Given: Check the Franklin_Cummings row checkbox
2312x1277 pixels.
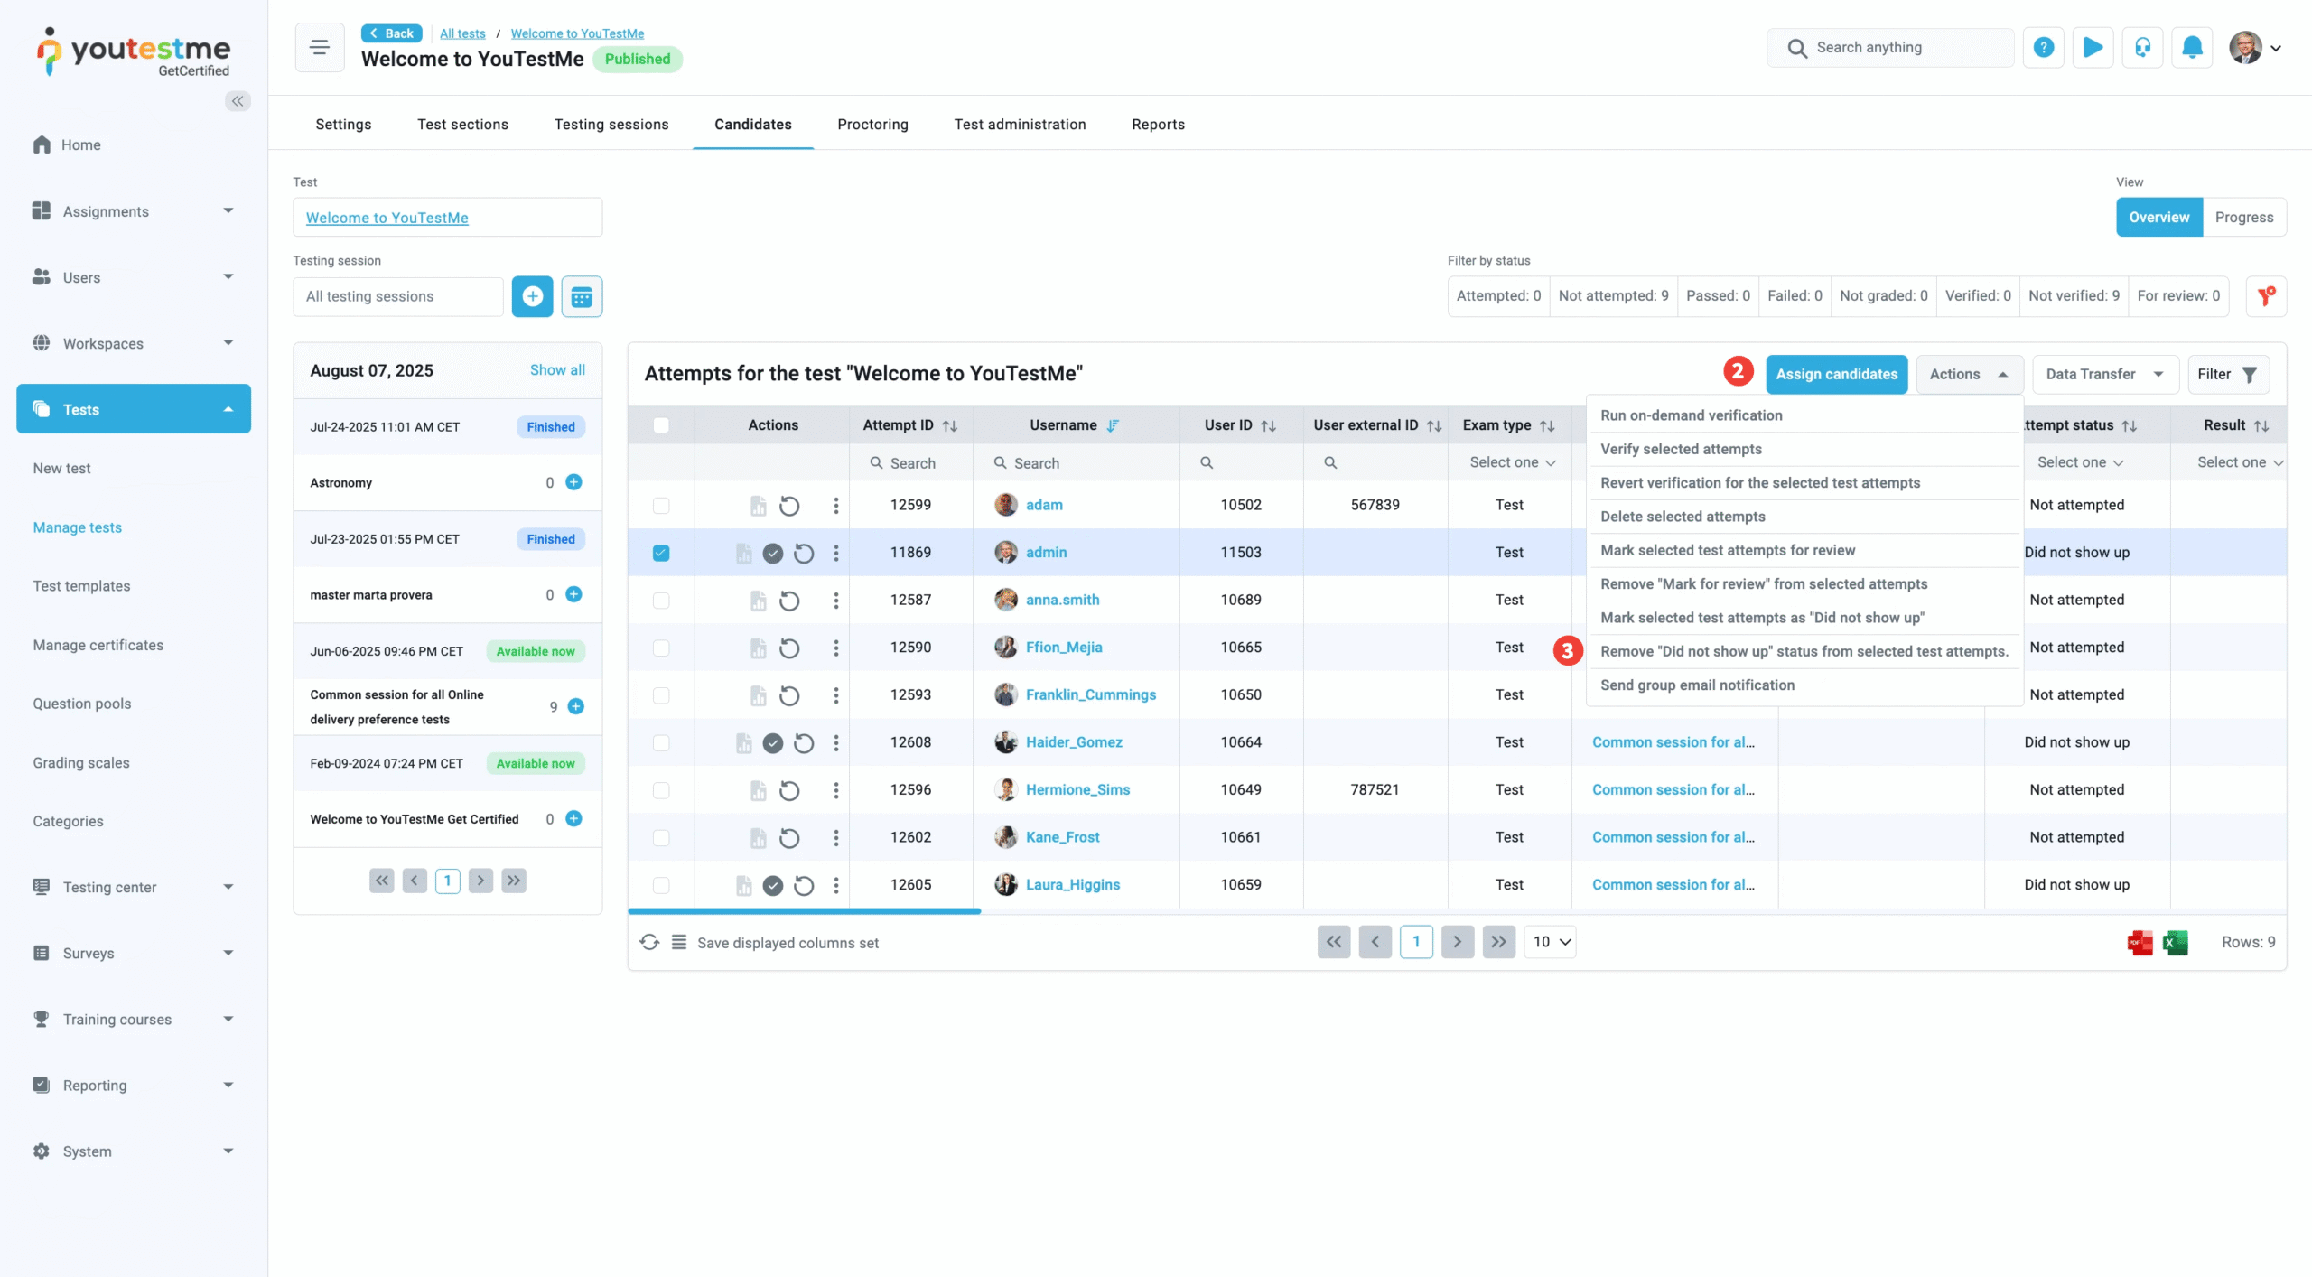Looking at the screenshot, I should point(661,695).
